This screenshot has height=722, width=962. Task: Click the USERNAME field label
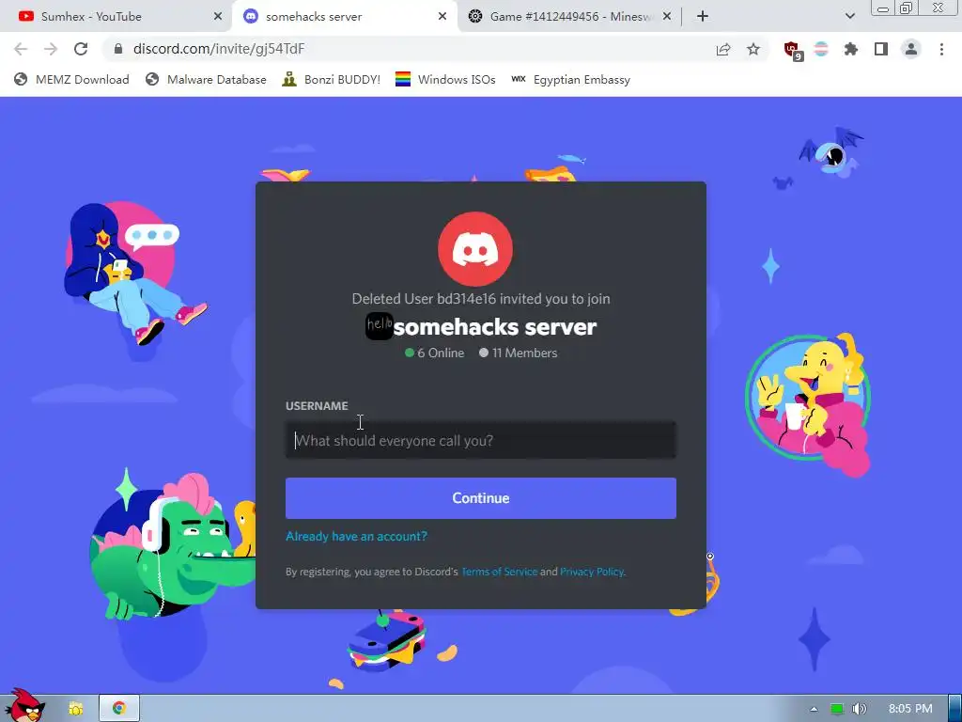pos(317,406)
